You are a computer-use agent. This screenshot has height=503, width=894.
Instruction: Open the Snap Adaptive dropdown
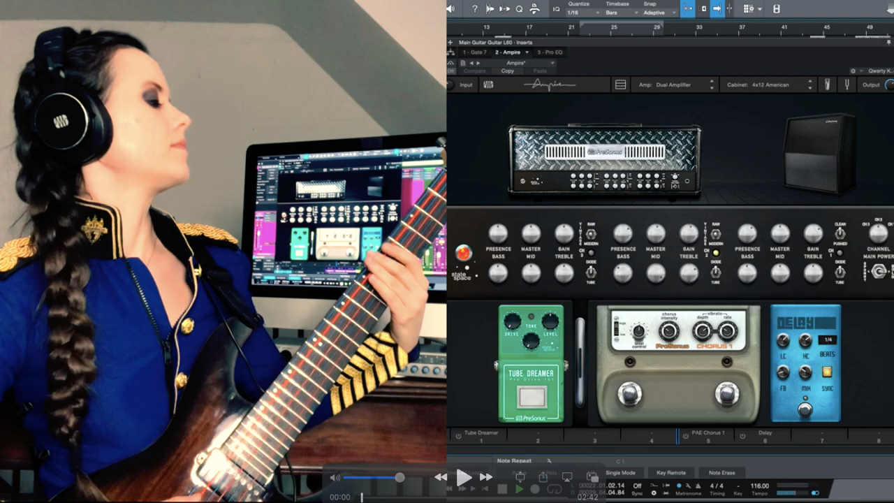[x=659, y=13]
